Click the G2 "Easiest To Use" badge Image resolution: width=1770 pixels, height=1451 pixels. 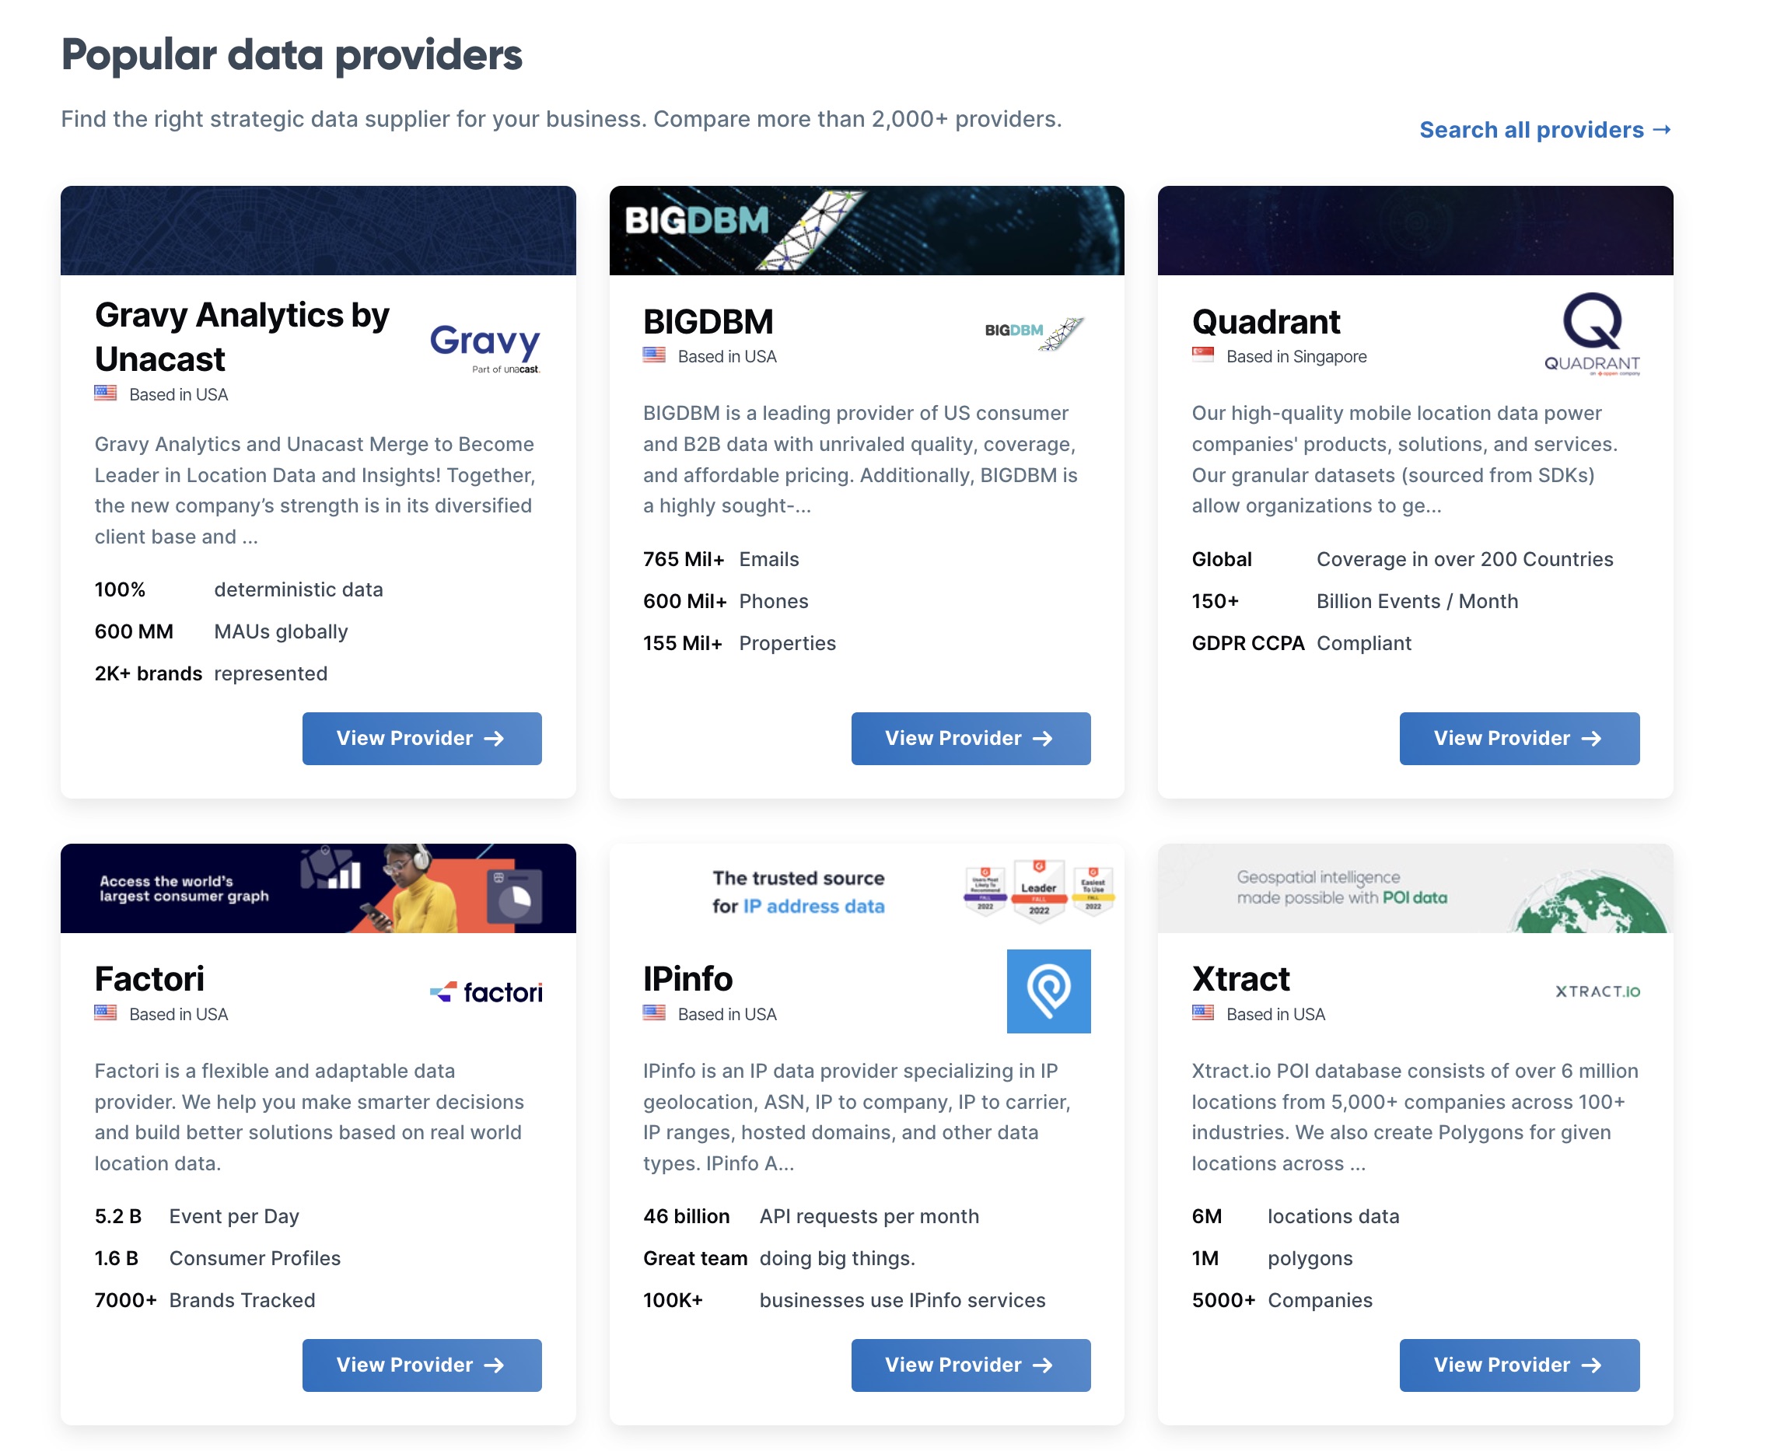click(x=1093, y=890)
